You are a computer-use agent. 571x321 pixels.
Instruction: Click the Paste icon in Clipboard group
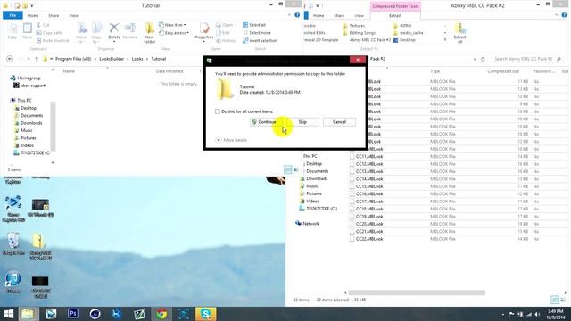tap(28, 31)
